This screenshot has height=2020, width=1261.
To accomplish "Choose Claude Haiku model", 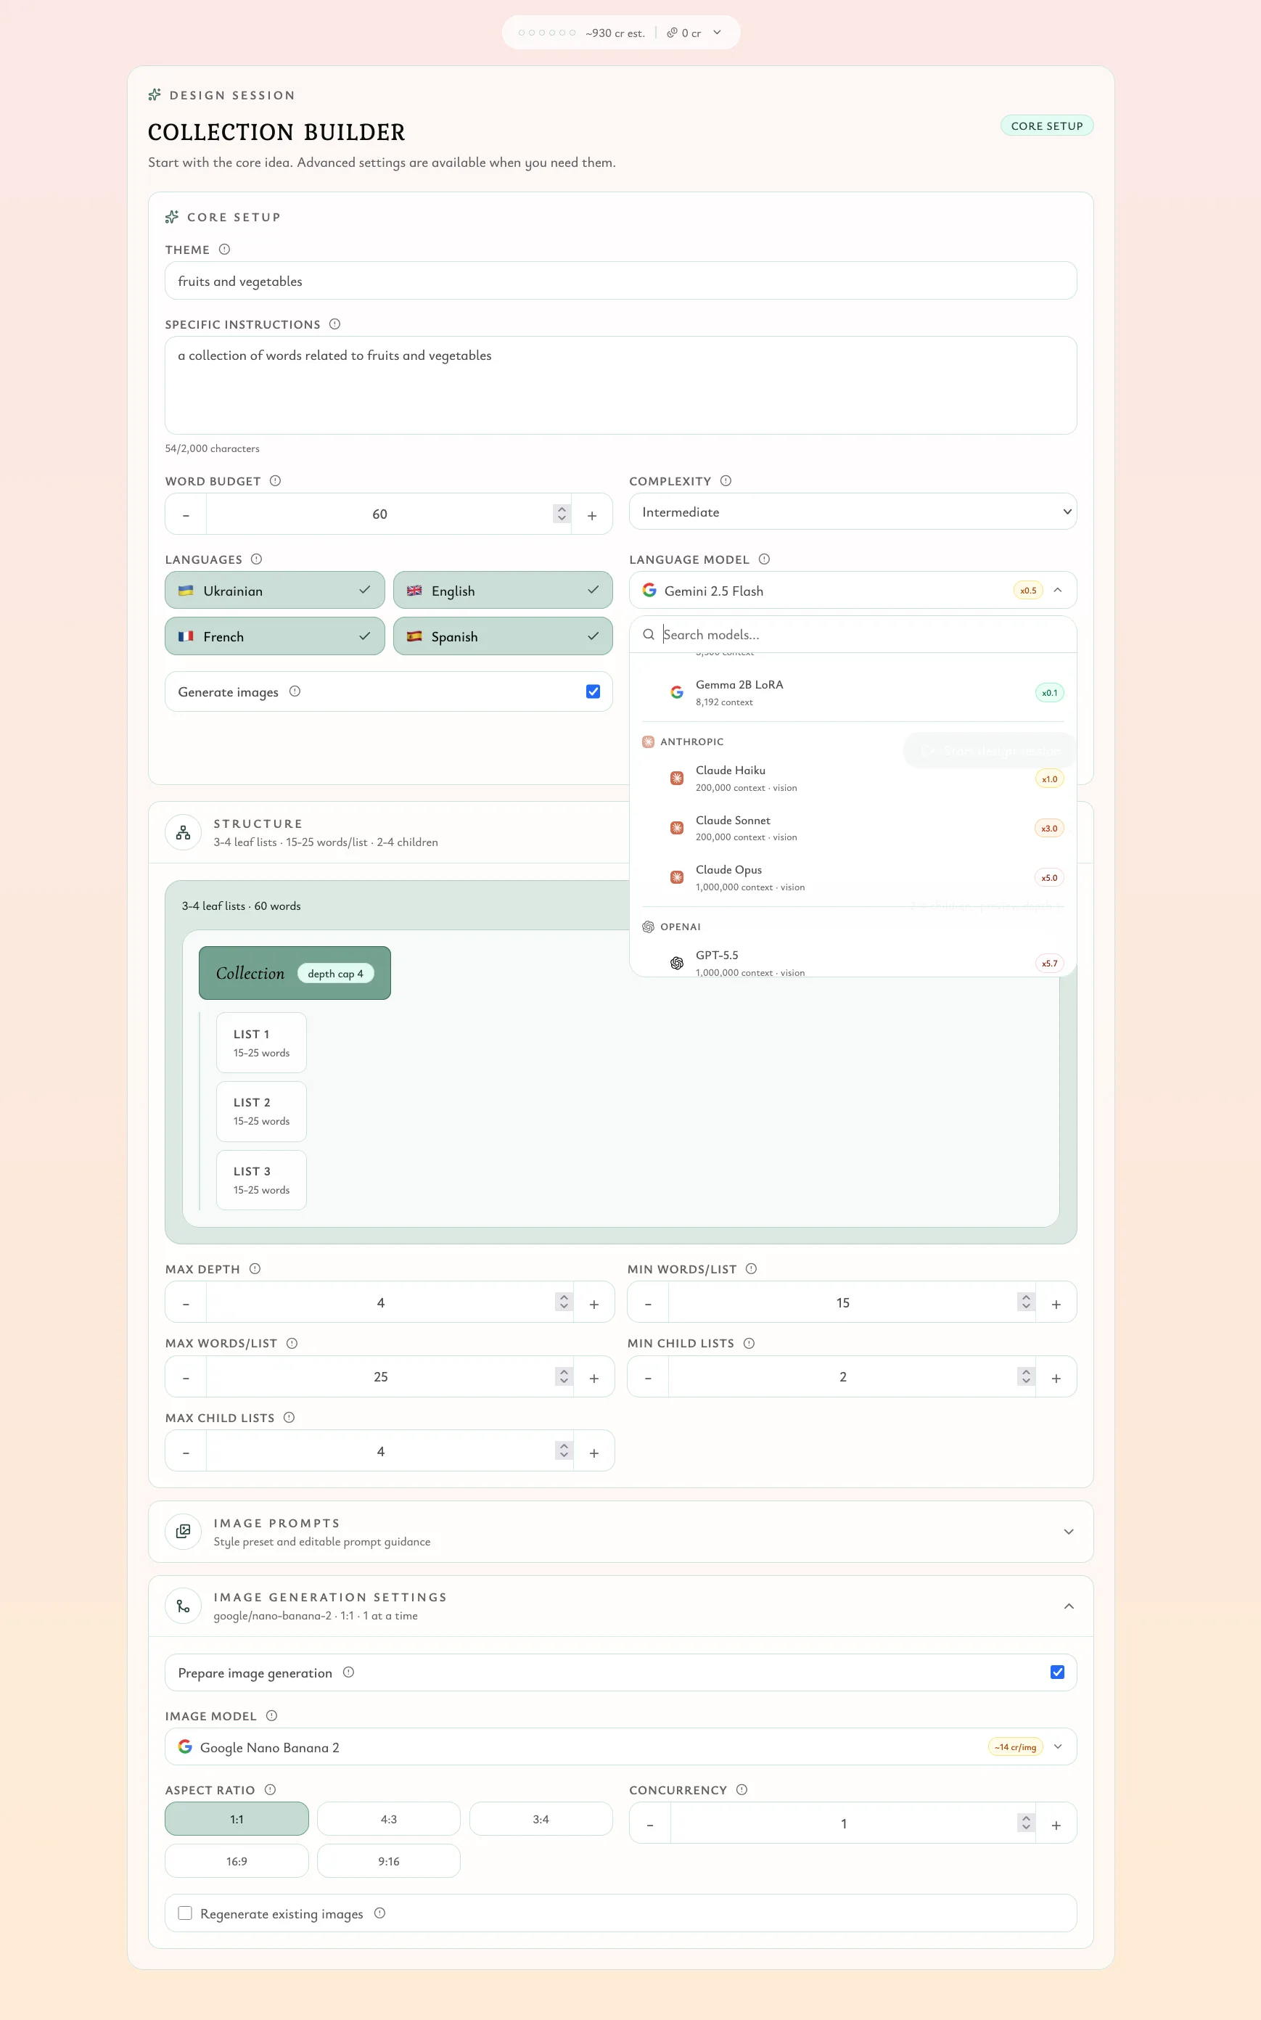I will (853, 778).
